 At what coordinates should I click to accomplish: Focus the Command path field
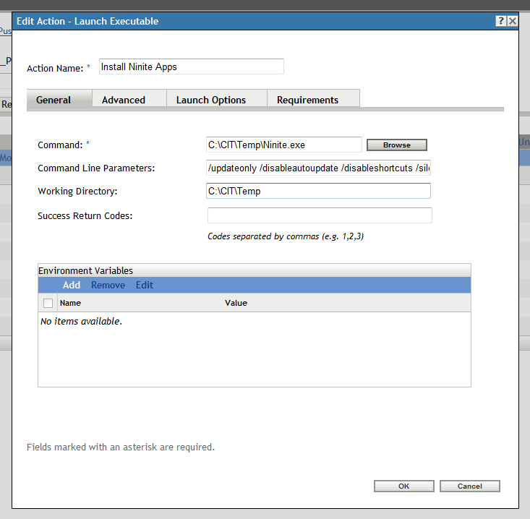pyautogui.click(x=284, y=145)
